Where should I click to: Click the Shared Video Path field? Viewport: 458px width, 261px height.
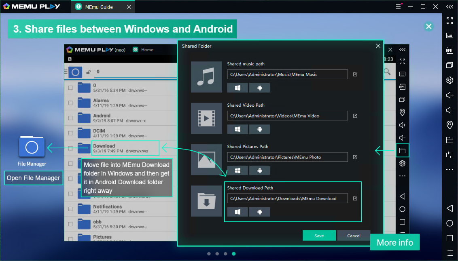[x=287, y=116]
